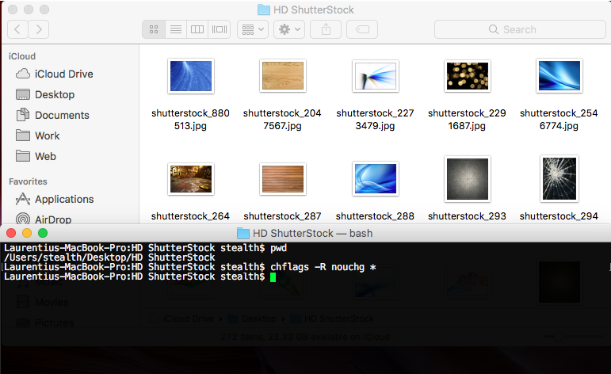This screenshot has height=374, width=611.
Task: Select thumbnail of shutterstock_2546774.jpg
Action: point(559,75)
